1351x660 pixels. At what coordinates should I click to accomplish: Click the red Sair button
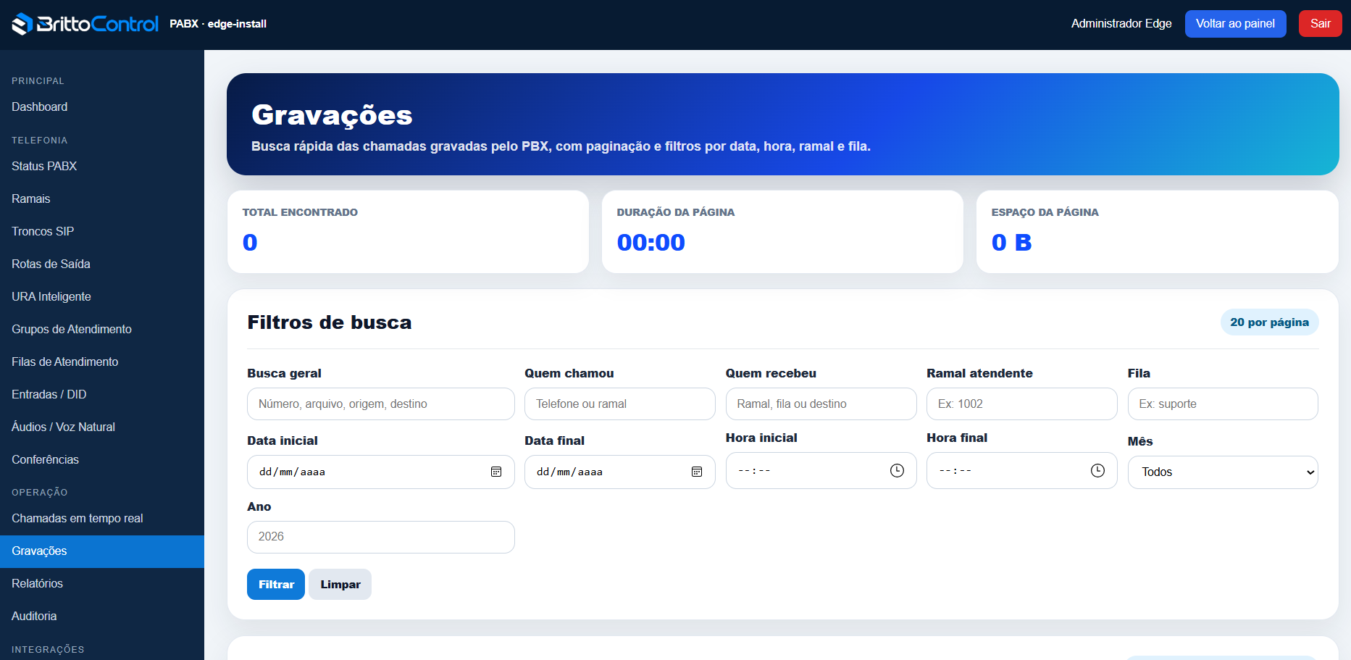1321,24
